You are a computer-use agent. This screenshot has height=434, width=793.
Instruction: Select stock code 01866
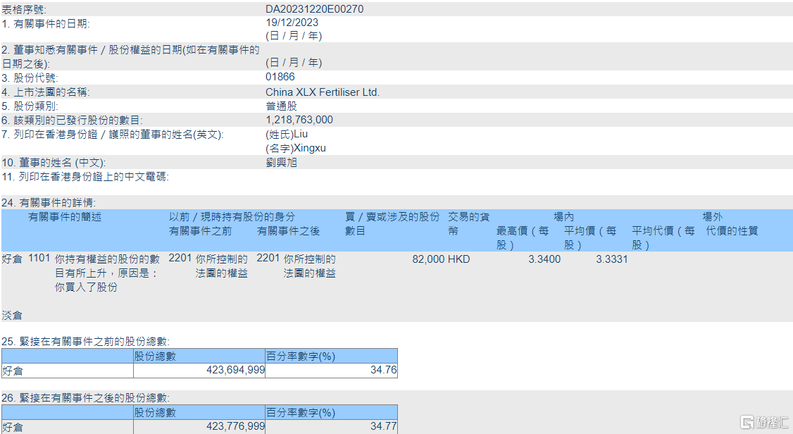280,77
